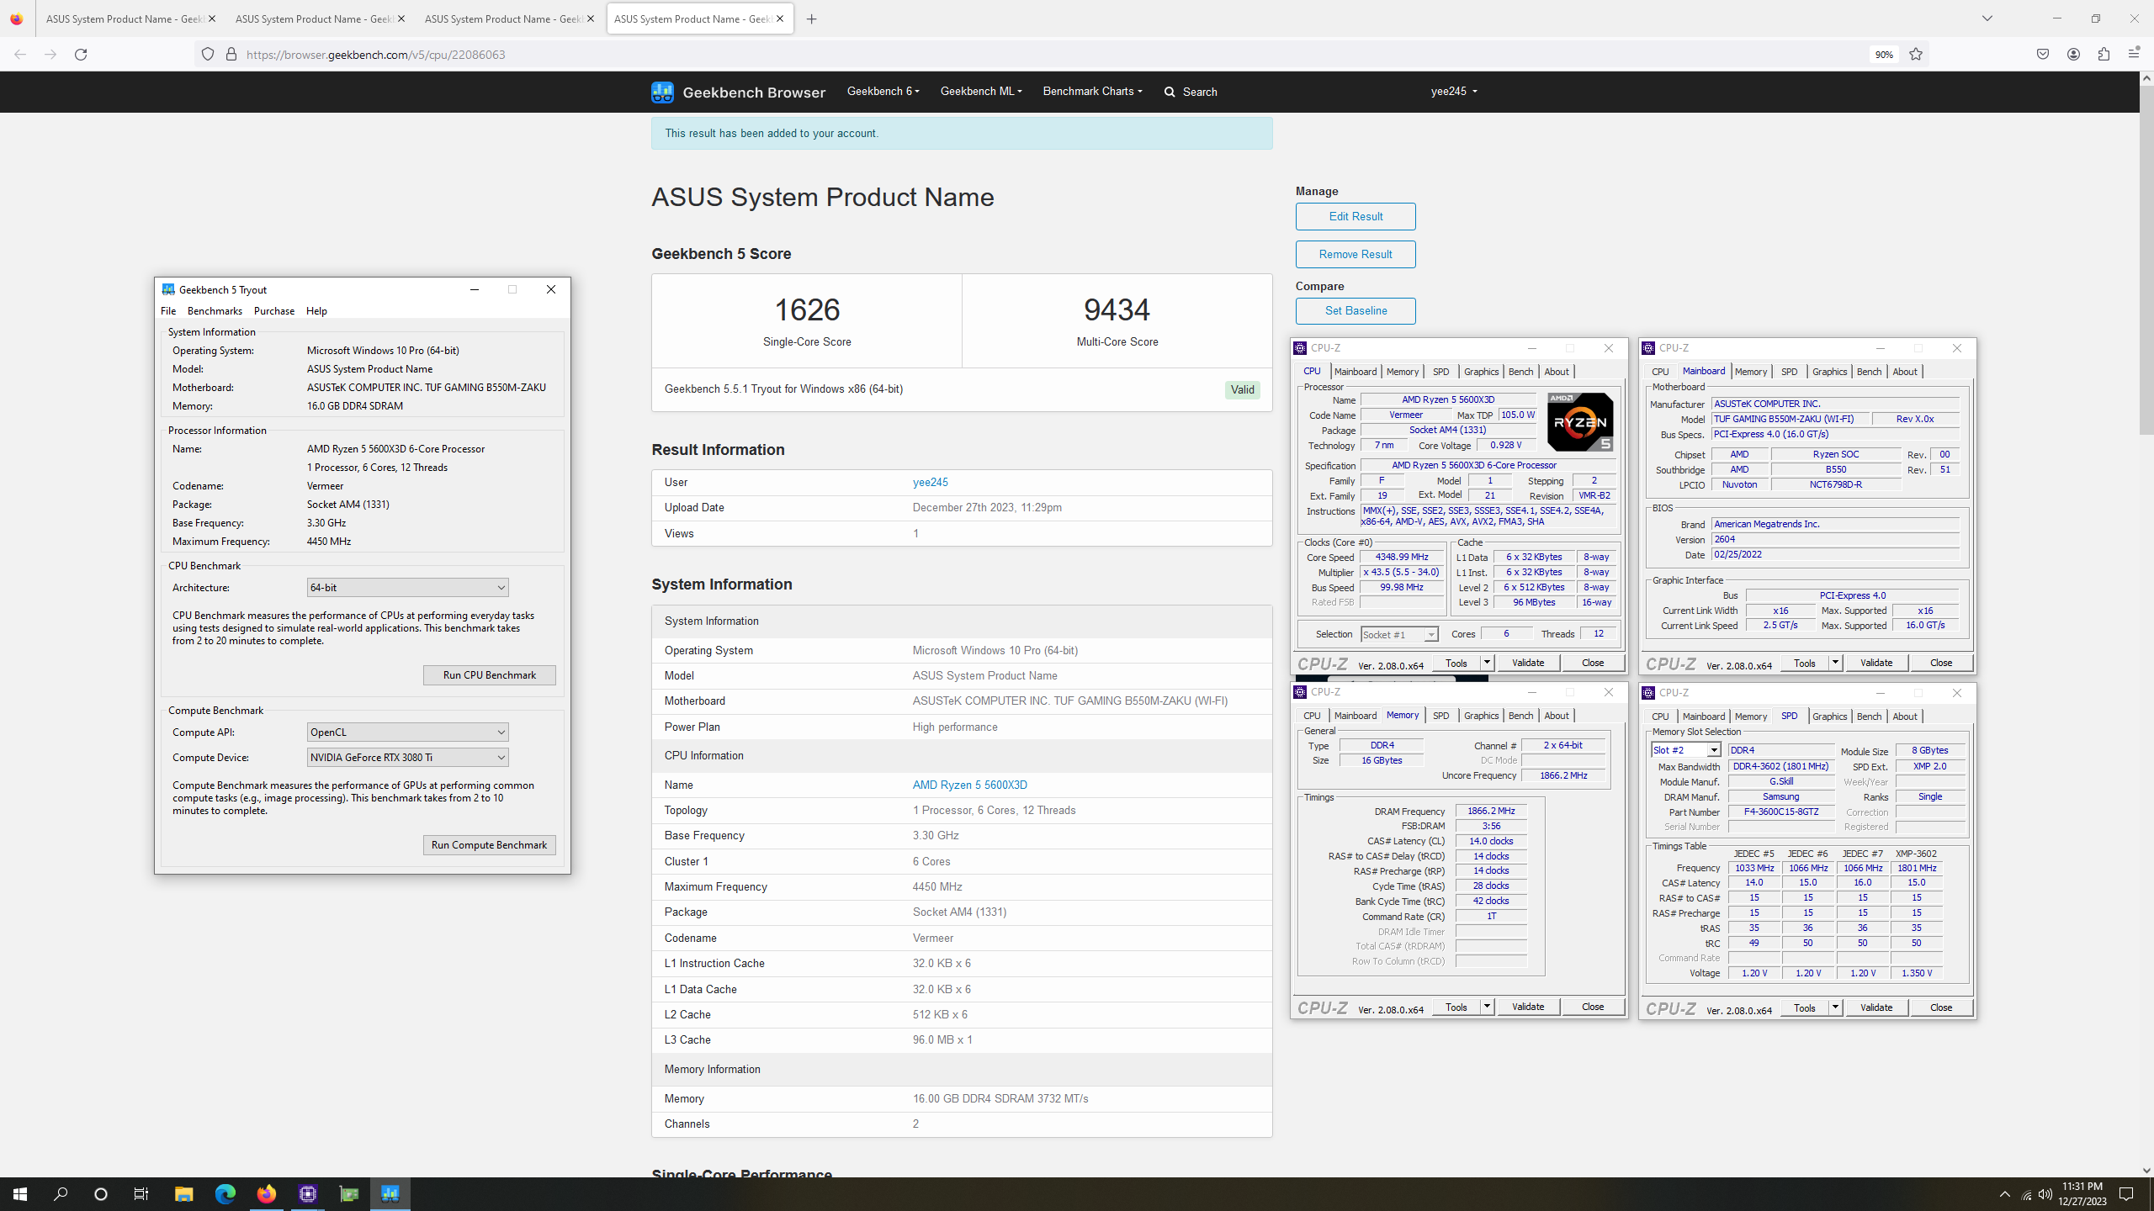The width and height of the screenshot is (2154, 1211).
Task: Click the list all tabs chevron
Action: coord(1987,19)
